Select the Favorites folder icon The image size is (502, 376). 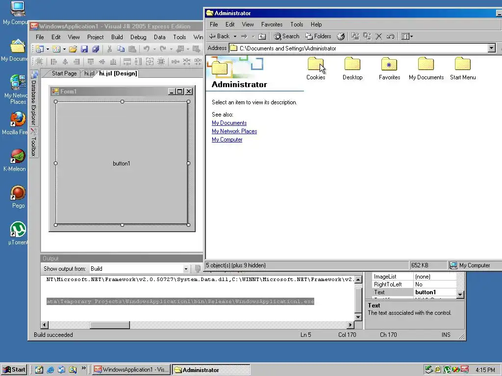(x=389, y=69)
